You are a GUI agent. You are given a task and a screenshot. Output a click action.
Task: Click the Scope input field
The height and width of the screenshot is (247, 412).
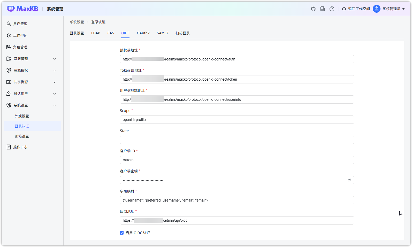click(x=237, y=120)
